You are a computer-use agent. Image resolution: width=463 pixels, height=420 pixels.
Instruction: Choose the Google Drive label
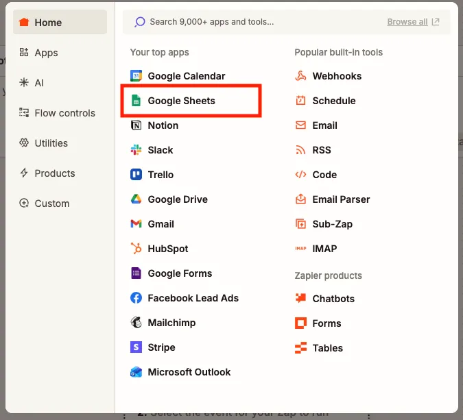[x=178, y=199]
